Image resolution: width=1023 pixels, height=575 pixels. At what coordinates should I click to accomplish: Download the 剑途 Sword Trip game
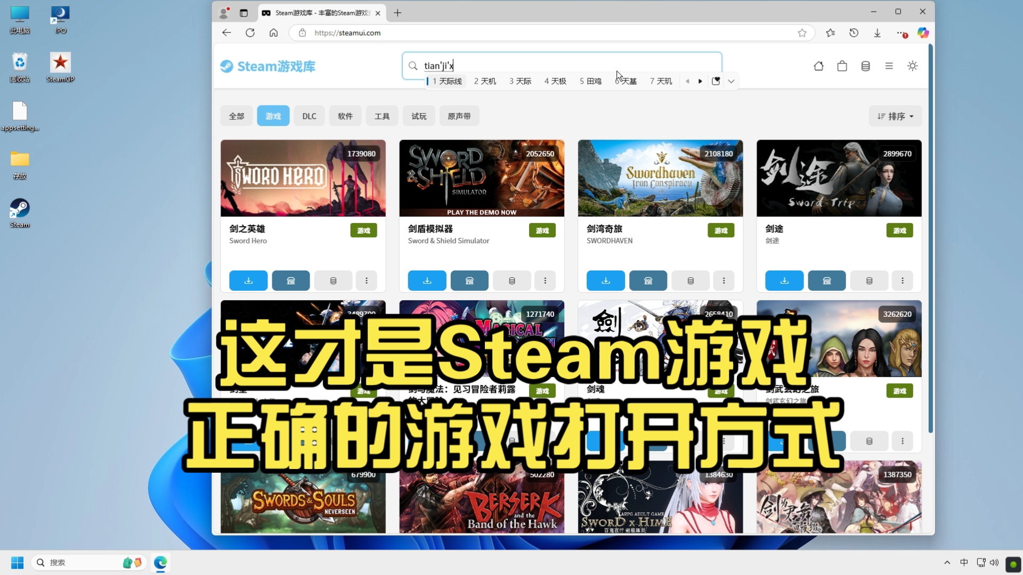coord(784,281)
